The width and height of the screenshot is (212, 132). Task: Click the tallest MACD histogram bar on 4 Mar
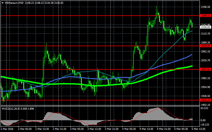[157, 114]
